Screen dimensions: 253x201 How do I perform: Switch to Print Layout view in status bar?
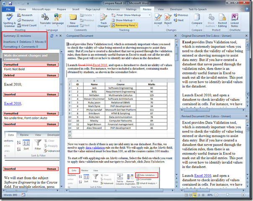186,195
